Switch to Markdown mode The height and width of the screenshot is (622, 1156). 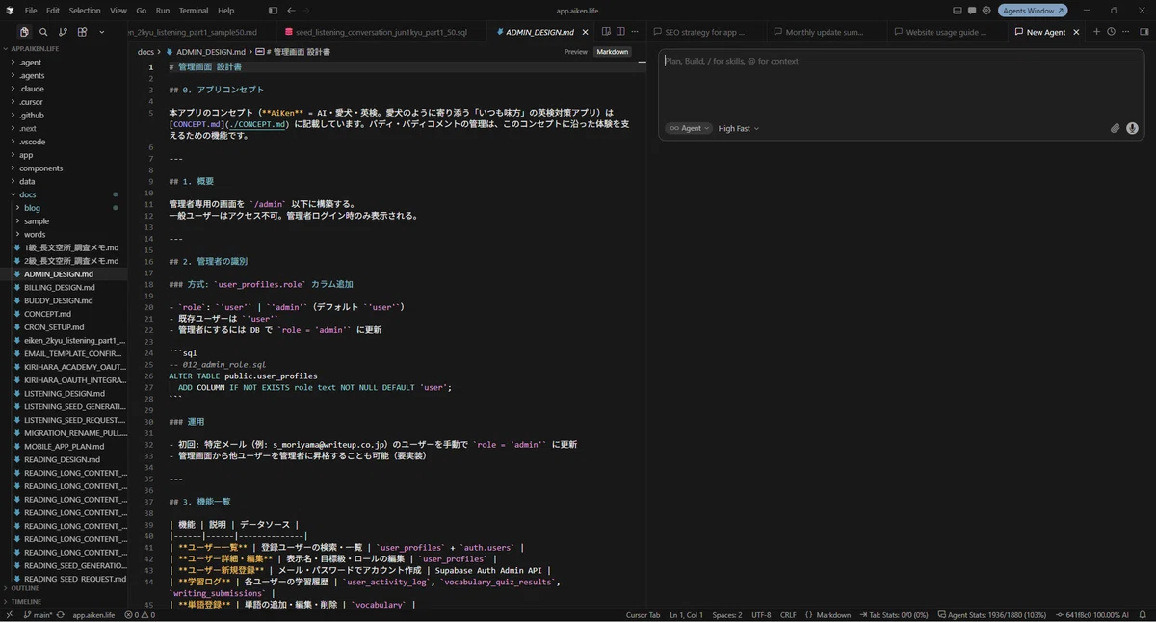[x=612, y=52]
